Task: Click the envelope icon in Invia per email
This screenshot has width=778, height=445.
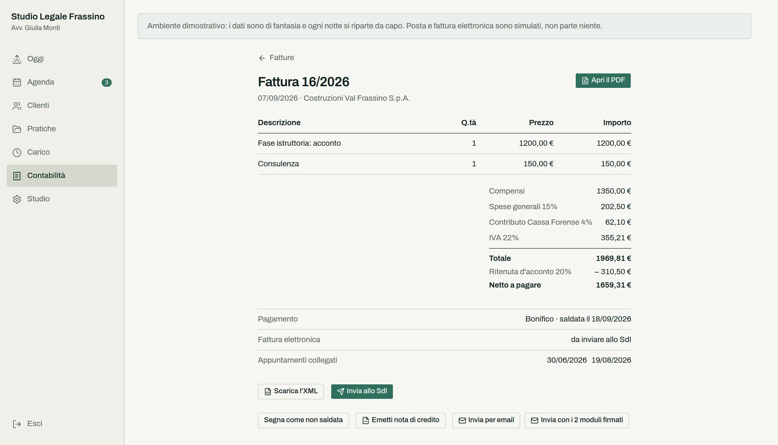Action: (x=462, y=421)
